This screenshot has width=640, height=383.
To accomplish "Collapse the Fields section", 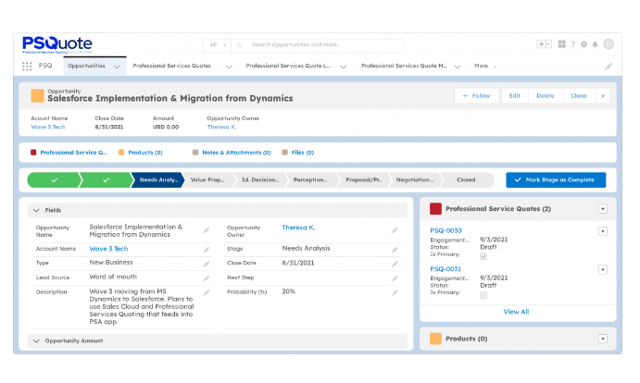I will tap(36, 210).
